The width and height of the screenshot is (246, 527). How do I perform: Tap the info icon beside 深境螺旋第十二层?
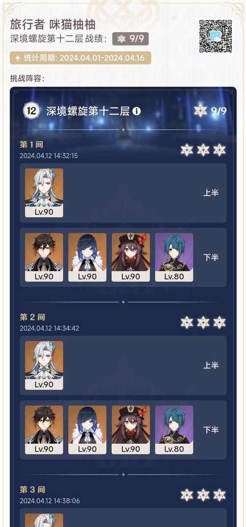click(137, 111)
